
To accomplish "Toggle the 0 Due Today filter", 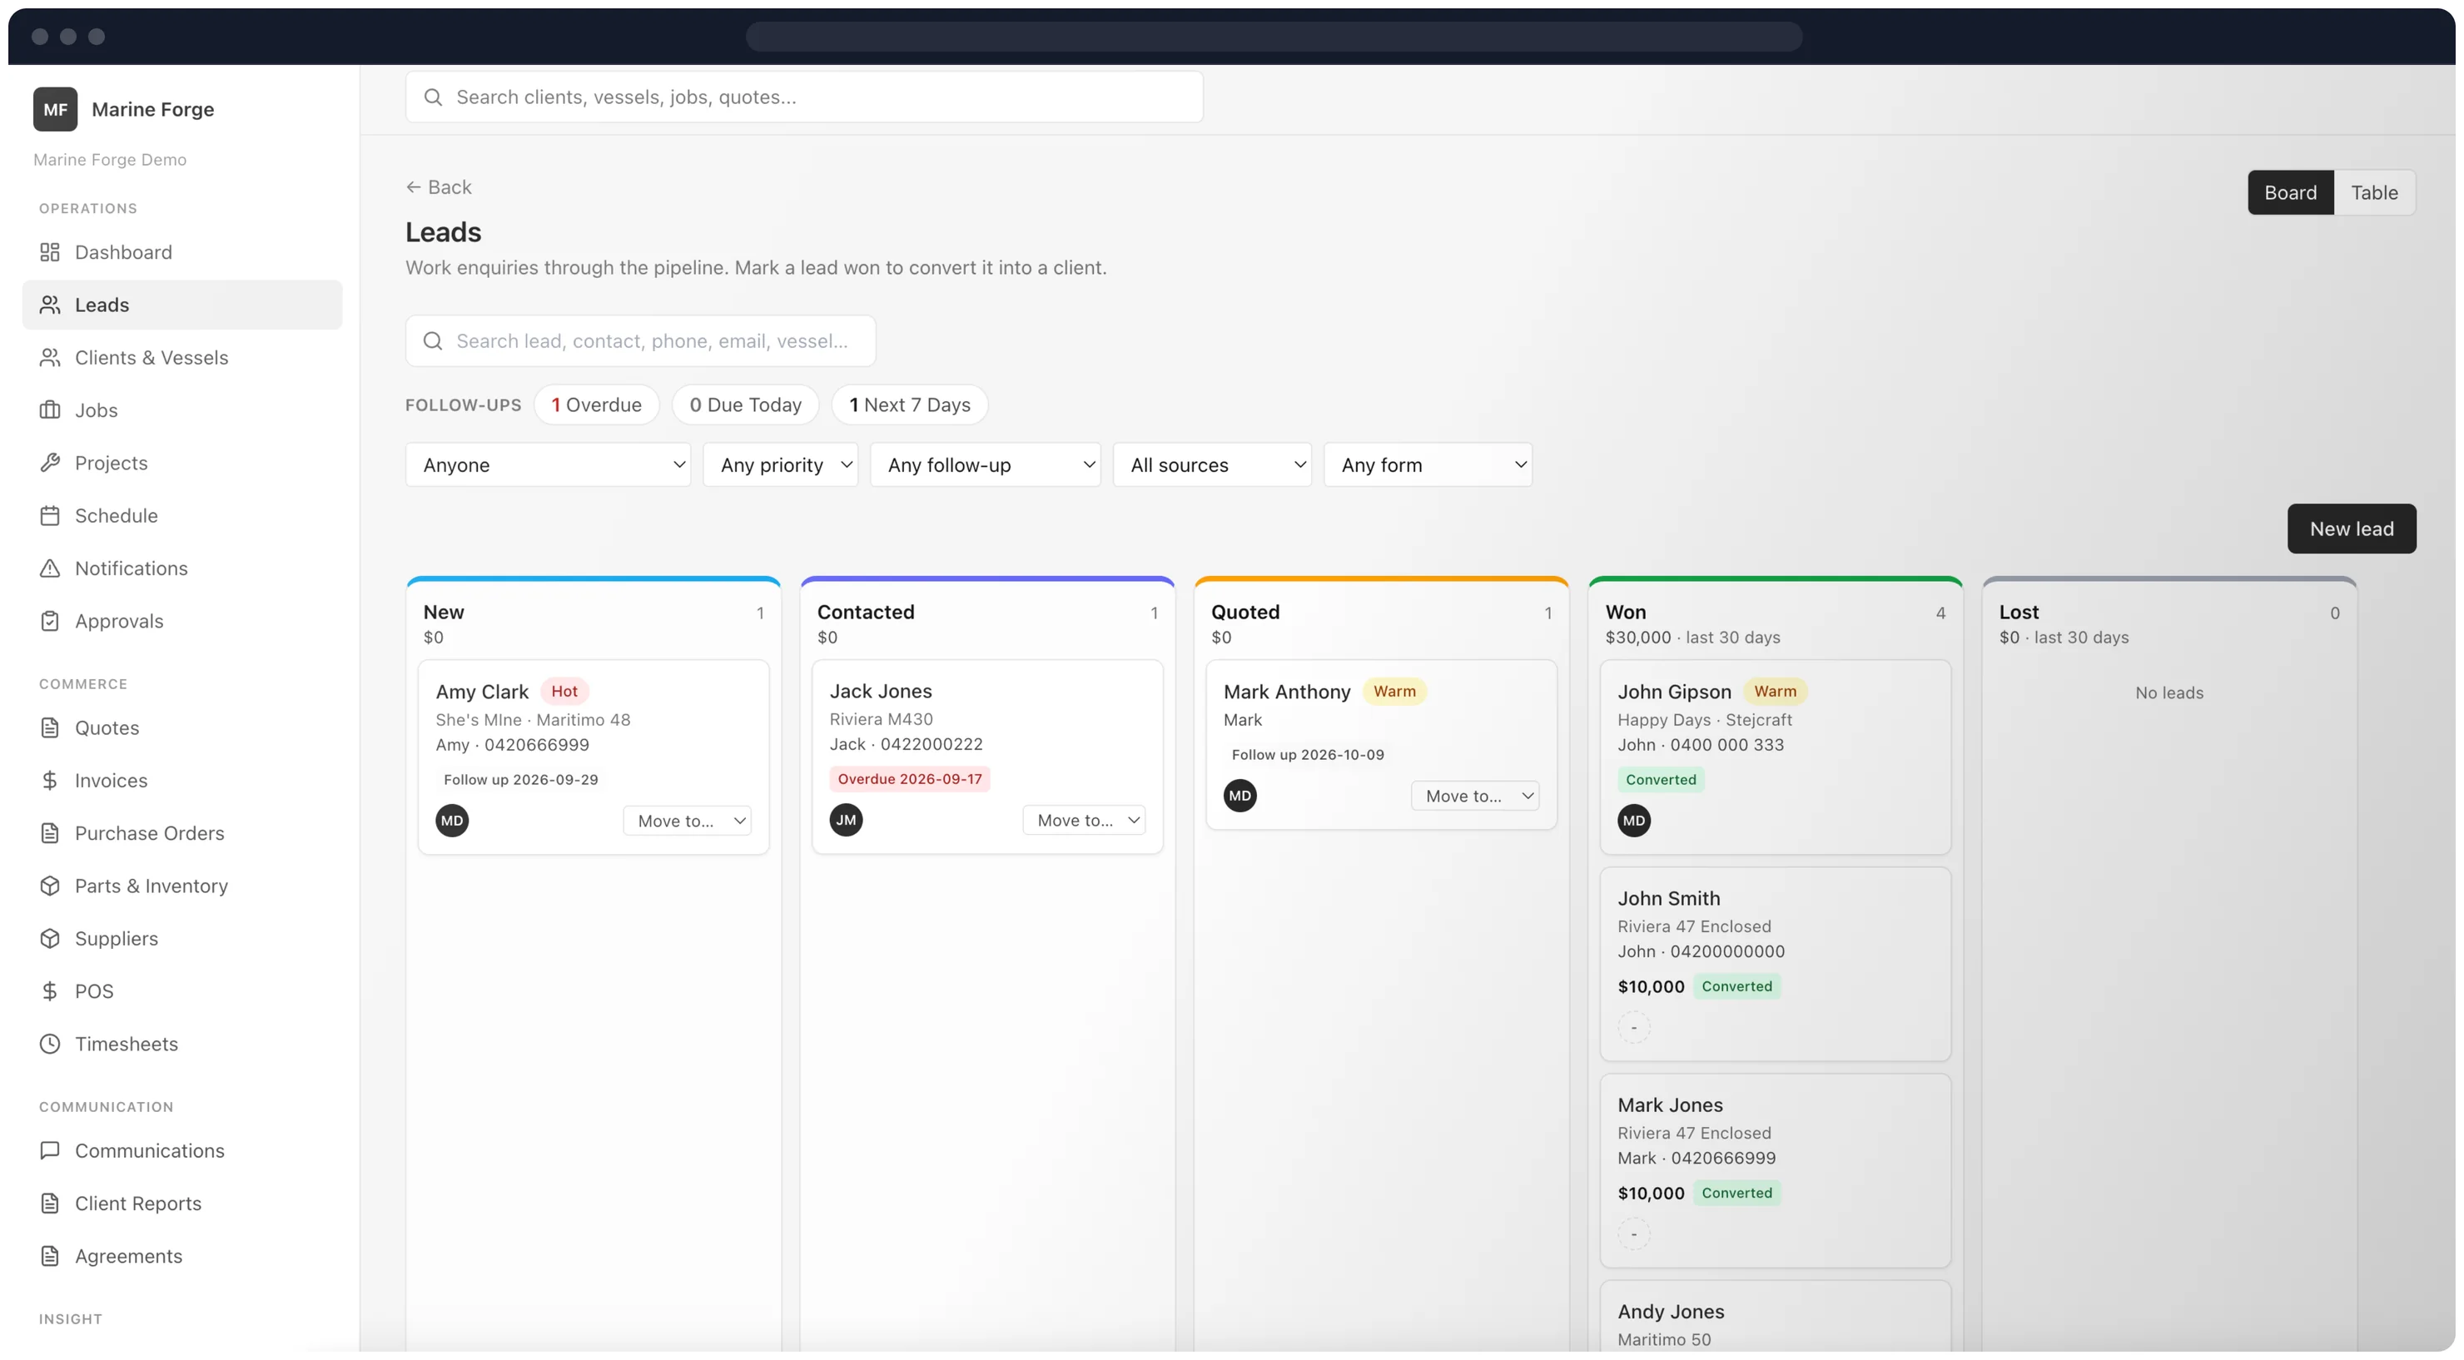I will click(745, 405).
